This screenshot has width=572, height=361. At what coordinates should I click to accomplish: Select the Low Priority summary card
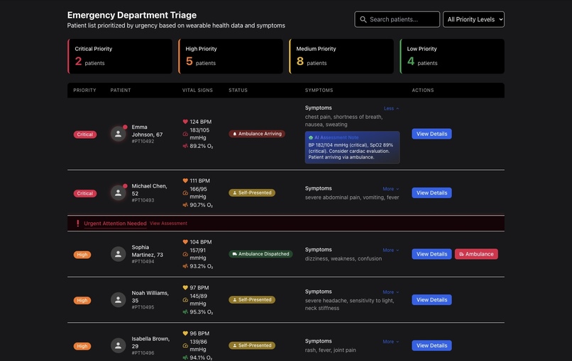(x=452, y=57)
